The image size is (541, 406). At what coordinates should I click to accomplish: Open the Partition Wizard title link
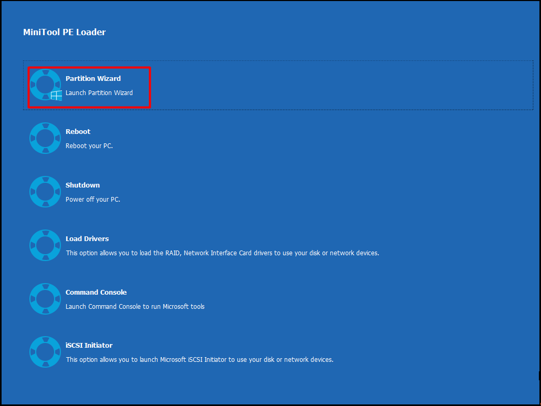click(x=93, y=79)
